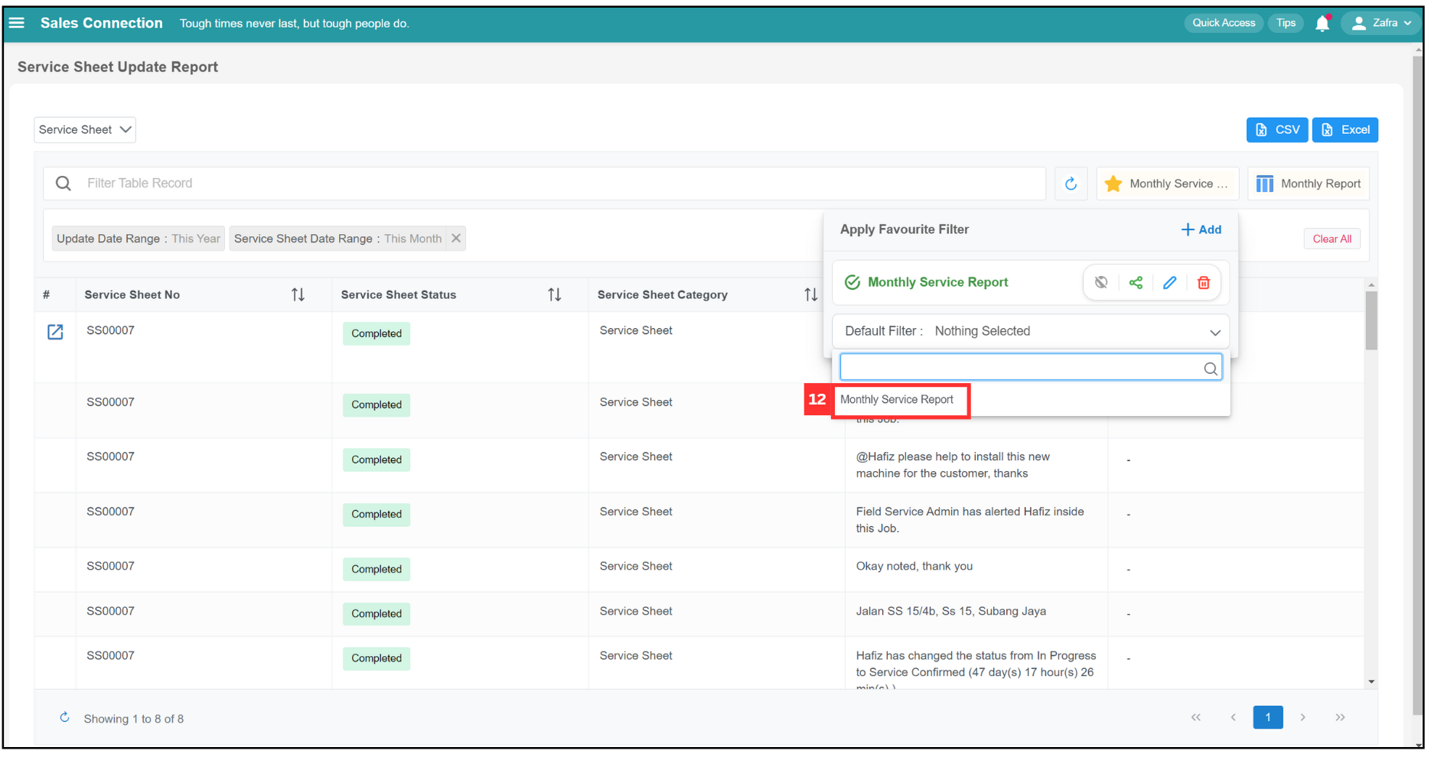Export the report to Excel

[1345, 130]
